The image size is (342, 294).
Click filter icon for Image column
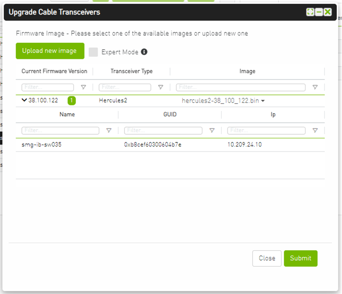click(x=315, y=87)
